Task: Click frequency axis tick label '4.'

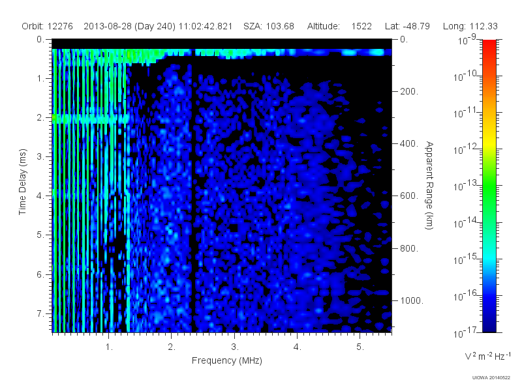Action: point(298,347)
